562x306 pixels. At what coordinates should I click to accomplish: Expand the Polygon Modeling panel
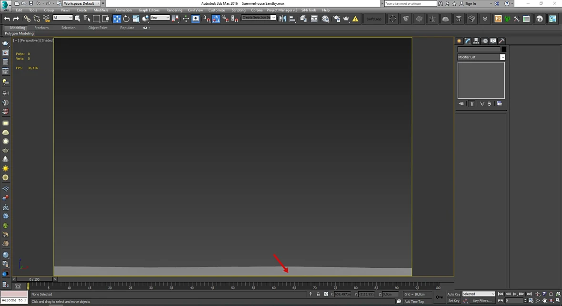pyautogui.click(x=20, y=33)
